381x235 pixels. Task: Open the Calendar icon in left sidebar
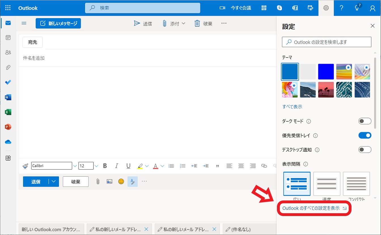pyautogui.click(x=8, y=38)
